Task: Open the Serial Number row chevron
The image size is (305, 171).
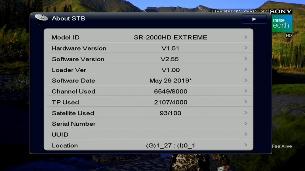Action: [x=246, y=123]
